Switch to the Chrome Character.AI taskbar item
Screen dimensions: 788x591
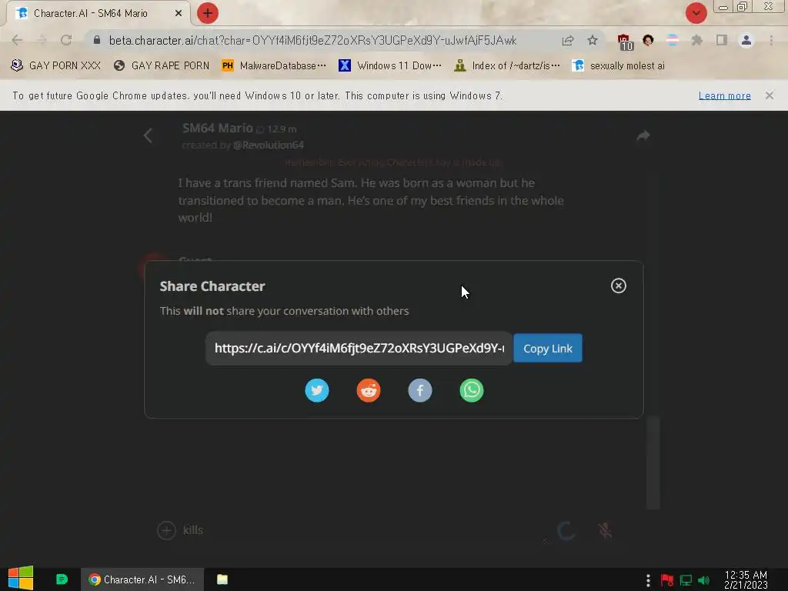click(142, 579)
